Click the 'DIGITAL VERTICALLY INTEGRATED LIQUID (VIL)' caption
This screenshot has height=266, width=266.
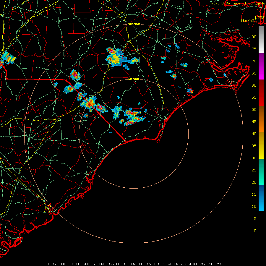(104, 264)
